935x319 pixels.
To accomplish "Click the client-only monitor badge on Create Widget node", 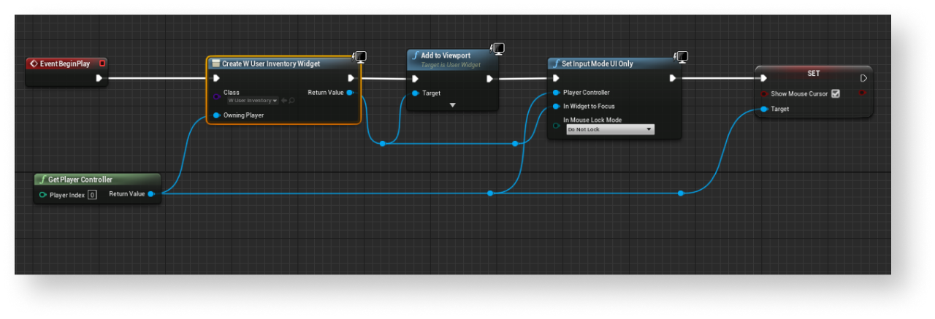I will click(359, 57).
